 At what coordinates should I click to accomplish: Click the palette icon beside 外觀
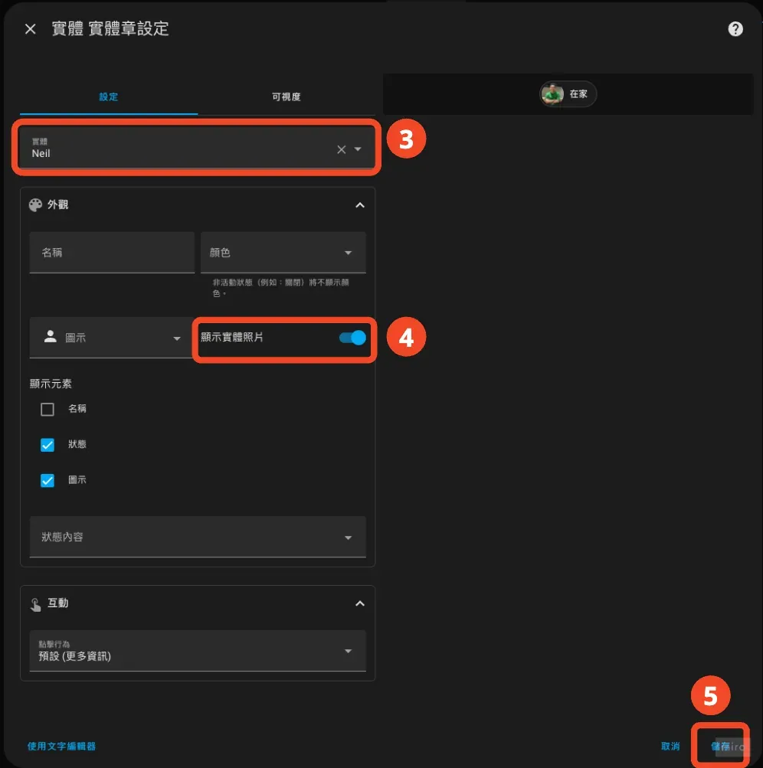[34, 204]
